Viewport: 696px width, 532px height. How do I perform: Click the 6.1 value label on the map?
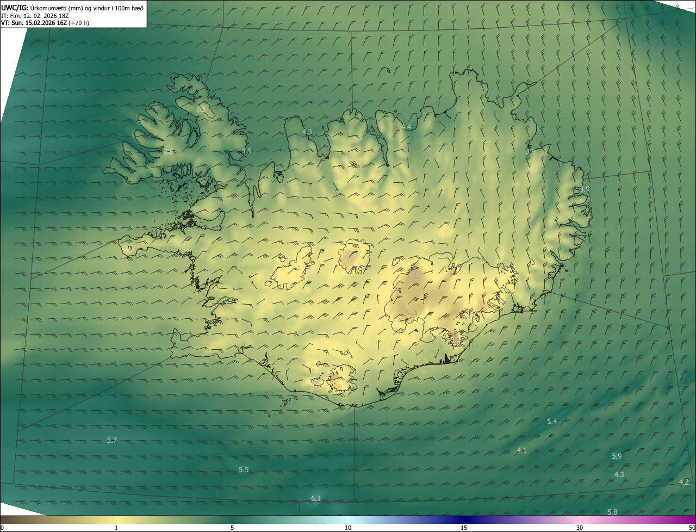coord(316,498)
